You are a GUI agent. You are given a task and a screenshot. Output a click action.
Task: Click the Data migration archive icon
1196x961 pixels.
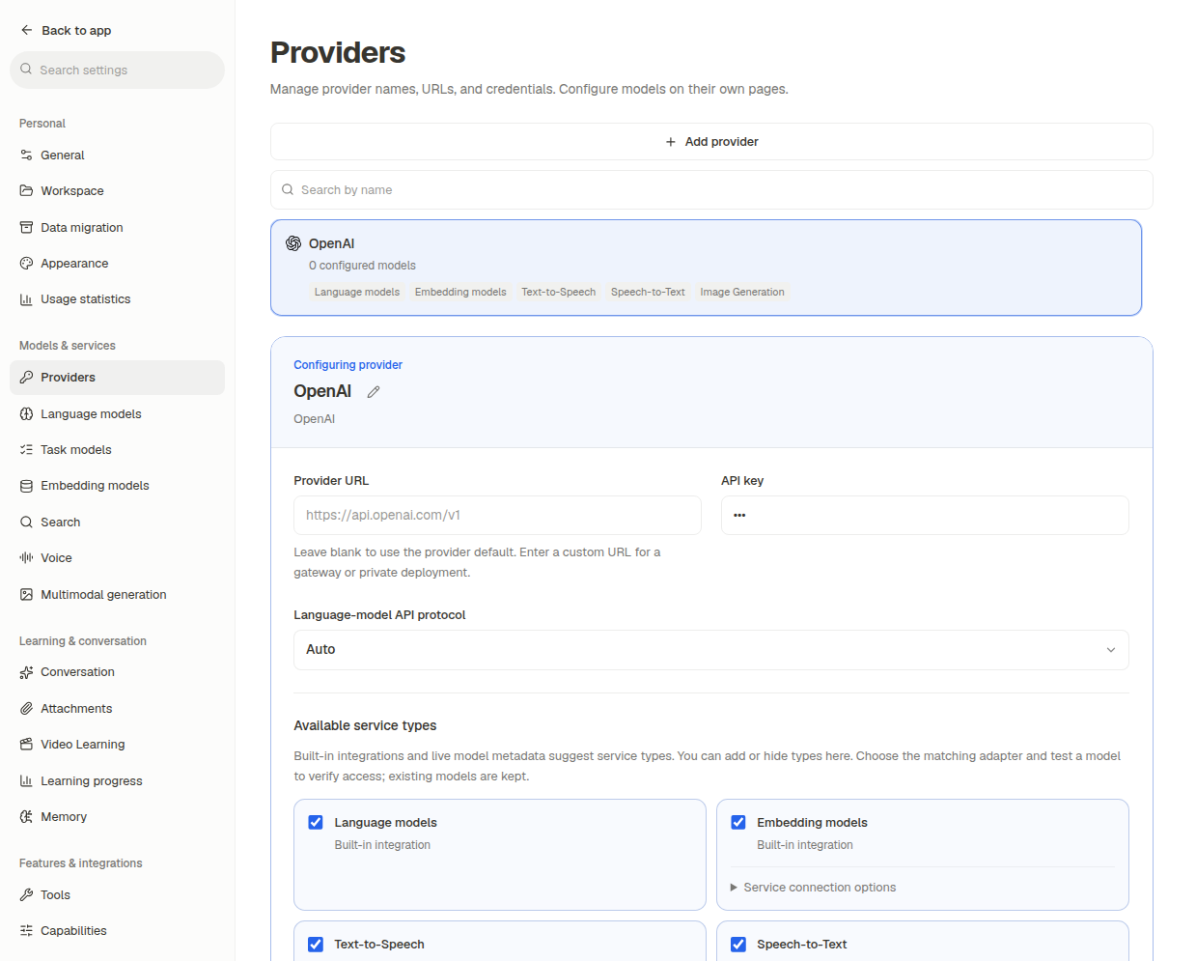coord(26,227)
